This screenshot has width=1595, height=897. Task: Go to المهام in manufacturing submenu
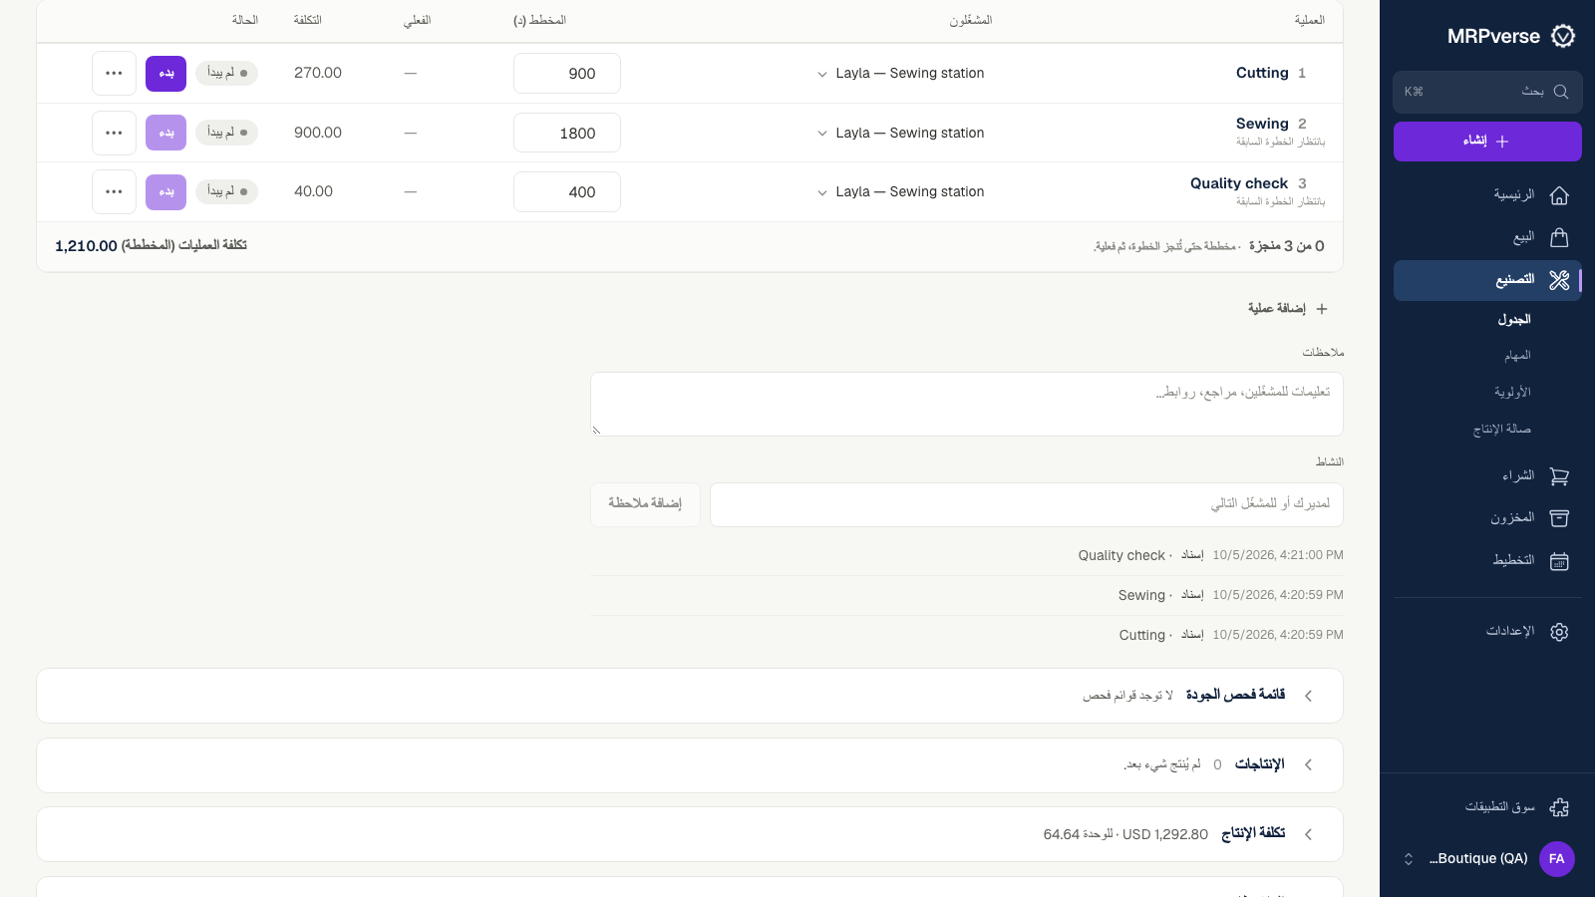(x=1517, y=356)
